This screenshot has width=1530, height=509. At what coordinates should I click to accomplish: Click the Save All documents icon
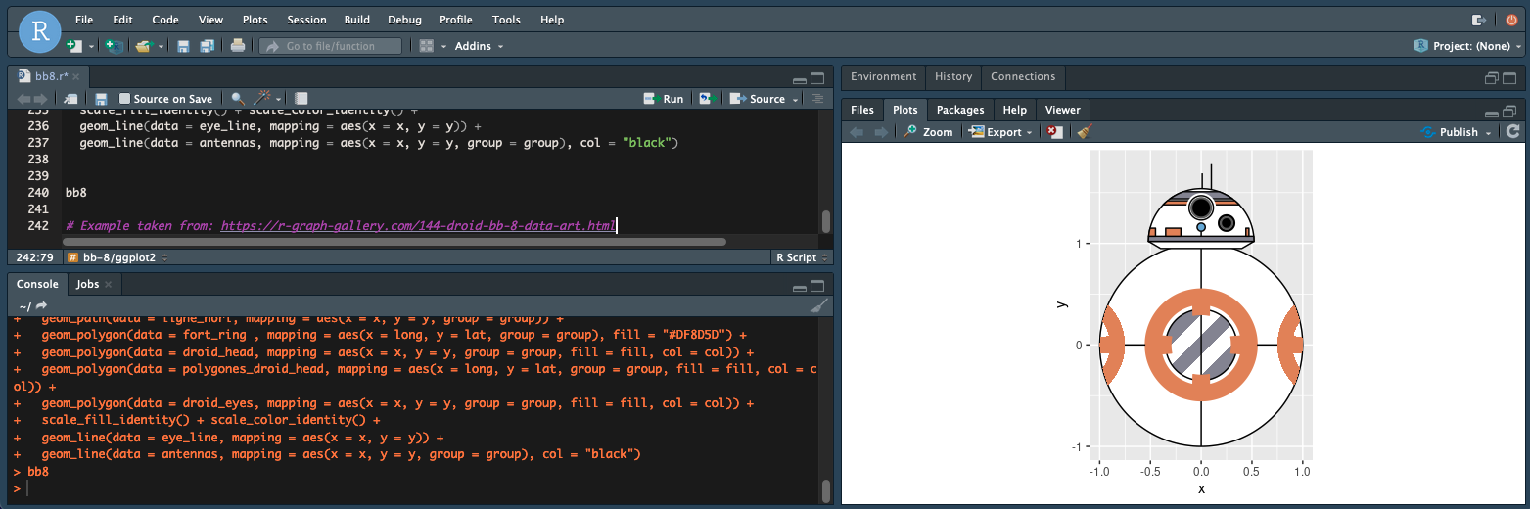(207, 46)
